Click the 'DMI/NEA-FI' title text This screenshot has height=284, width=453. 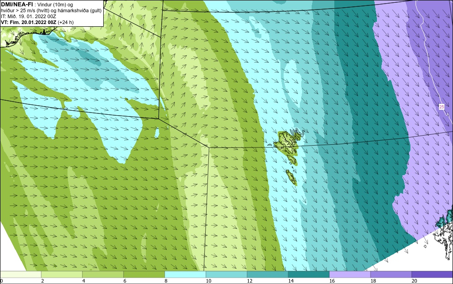pyautogui.click(x=17, y=5)
